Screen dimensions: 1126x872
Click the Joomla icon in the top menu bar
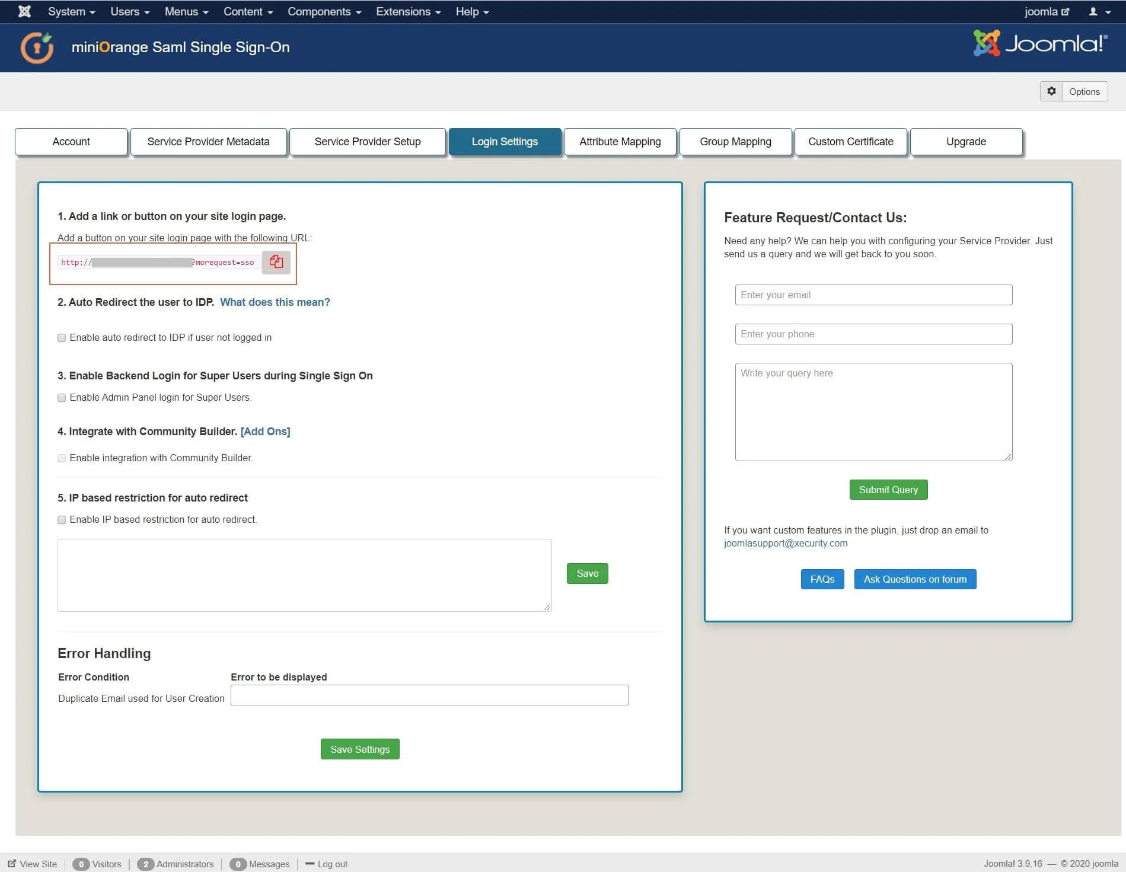[24, 11]
